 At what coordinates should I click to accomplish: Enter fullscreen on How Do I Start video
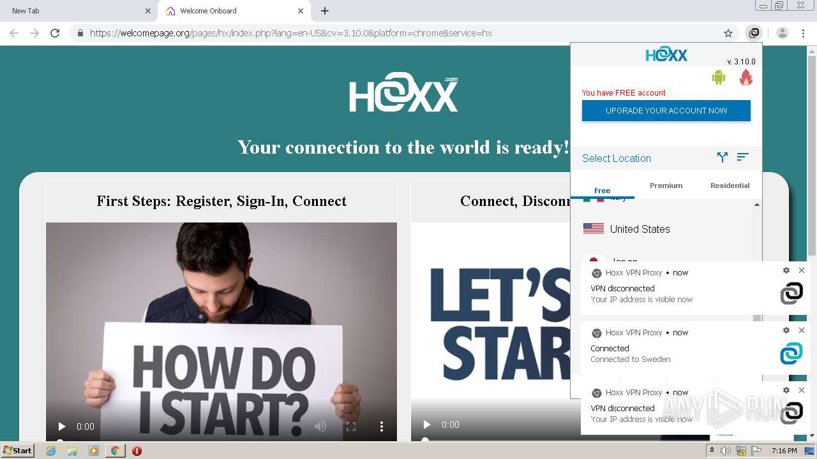point(351,426)
